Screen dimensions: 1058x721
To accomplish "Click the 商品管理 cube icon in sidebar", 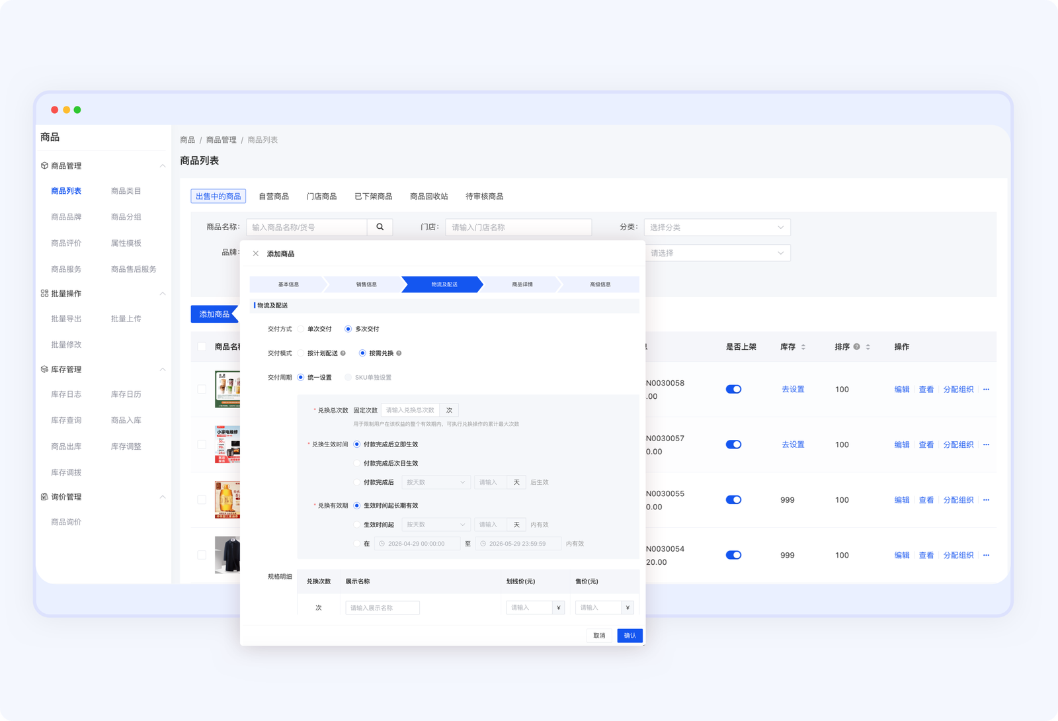I will coord(44,165).
